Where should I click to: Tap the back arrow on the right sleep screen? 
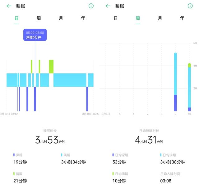tap(108, 6)
